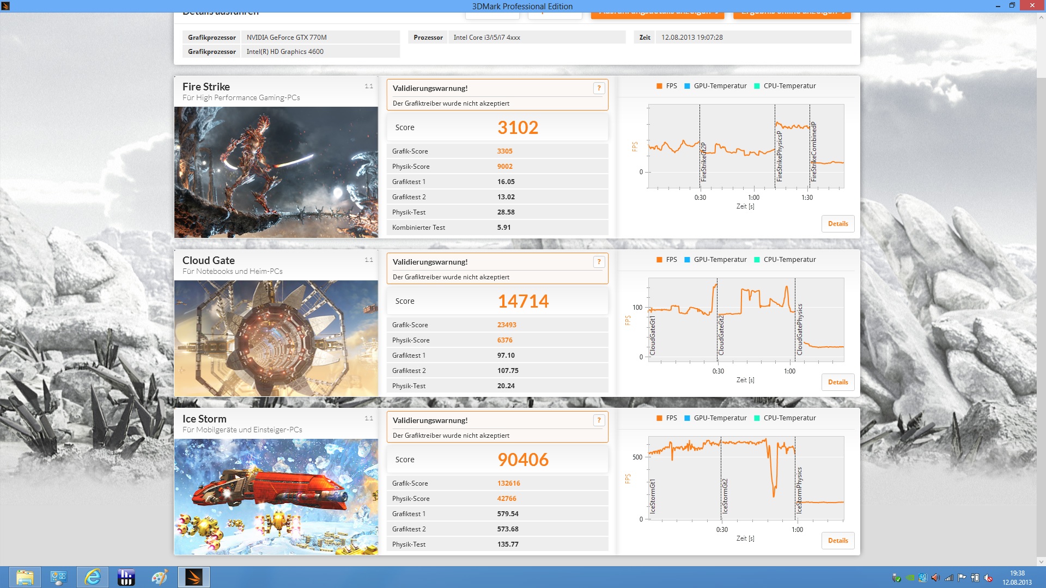The image size is (1046, 588).
Task: Click the Ice Storm score 90406
Action: point(523,460)
